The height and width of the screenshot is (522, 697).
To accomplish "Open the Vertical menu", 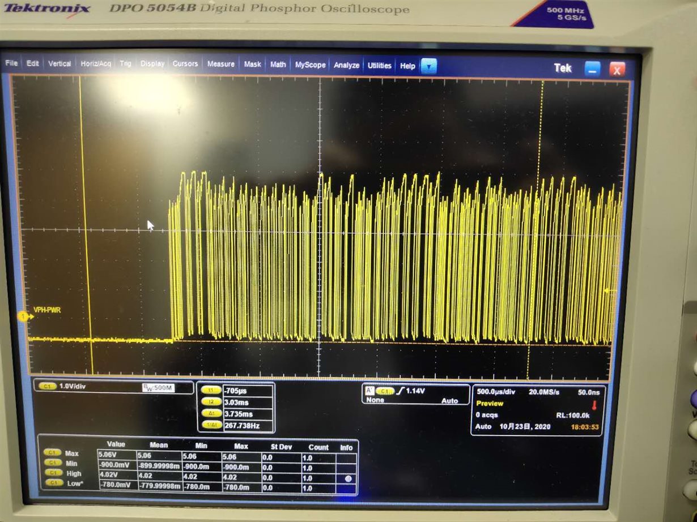I will (x=59, y=63).
